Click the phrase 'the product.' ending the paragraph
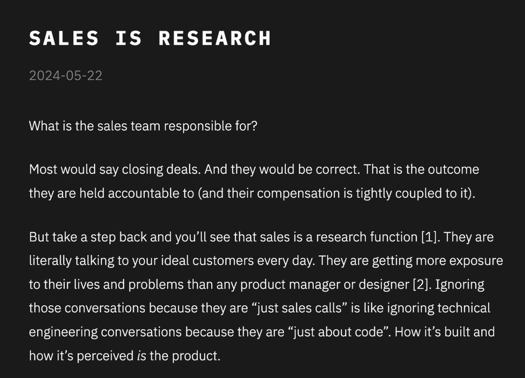This screenshot has height=378, width=525. (x=185, y=355)
